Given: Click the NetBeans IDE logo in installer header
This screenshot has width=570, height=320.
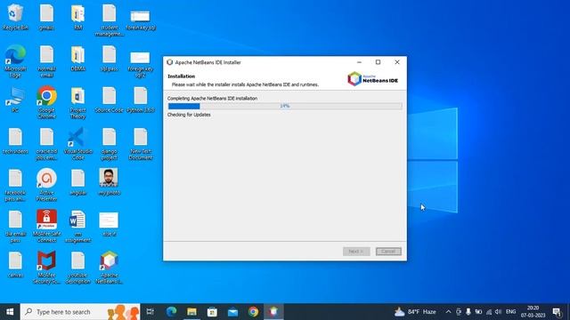Looking at the screenshot, I should 372,78.
